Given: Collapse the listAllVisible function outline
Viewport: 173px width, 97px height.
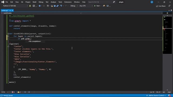Looking at the screenshot, I should click(8, 34).
